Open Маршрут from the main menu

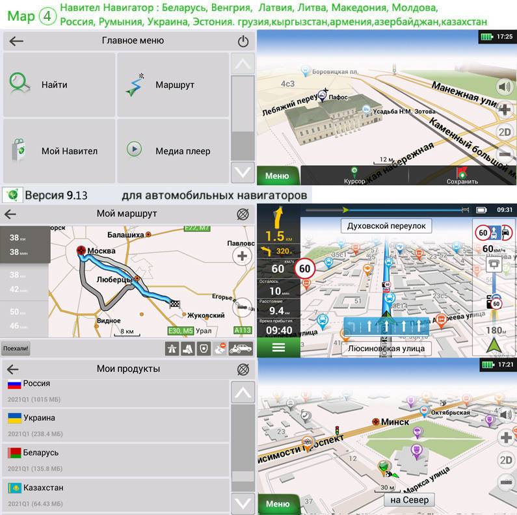tap(173, 85)
